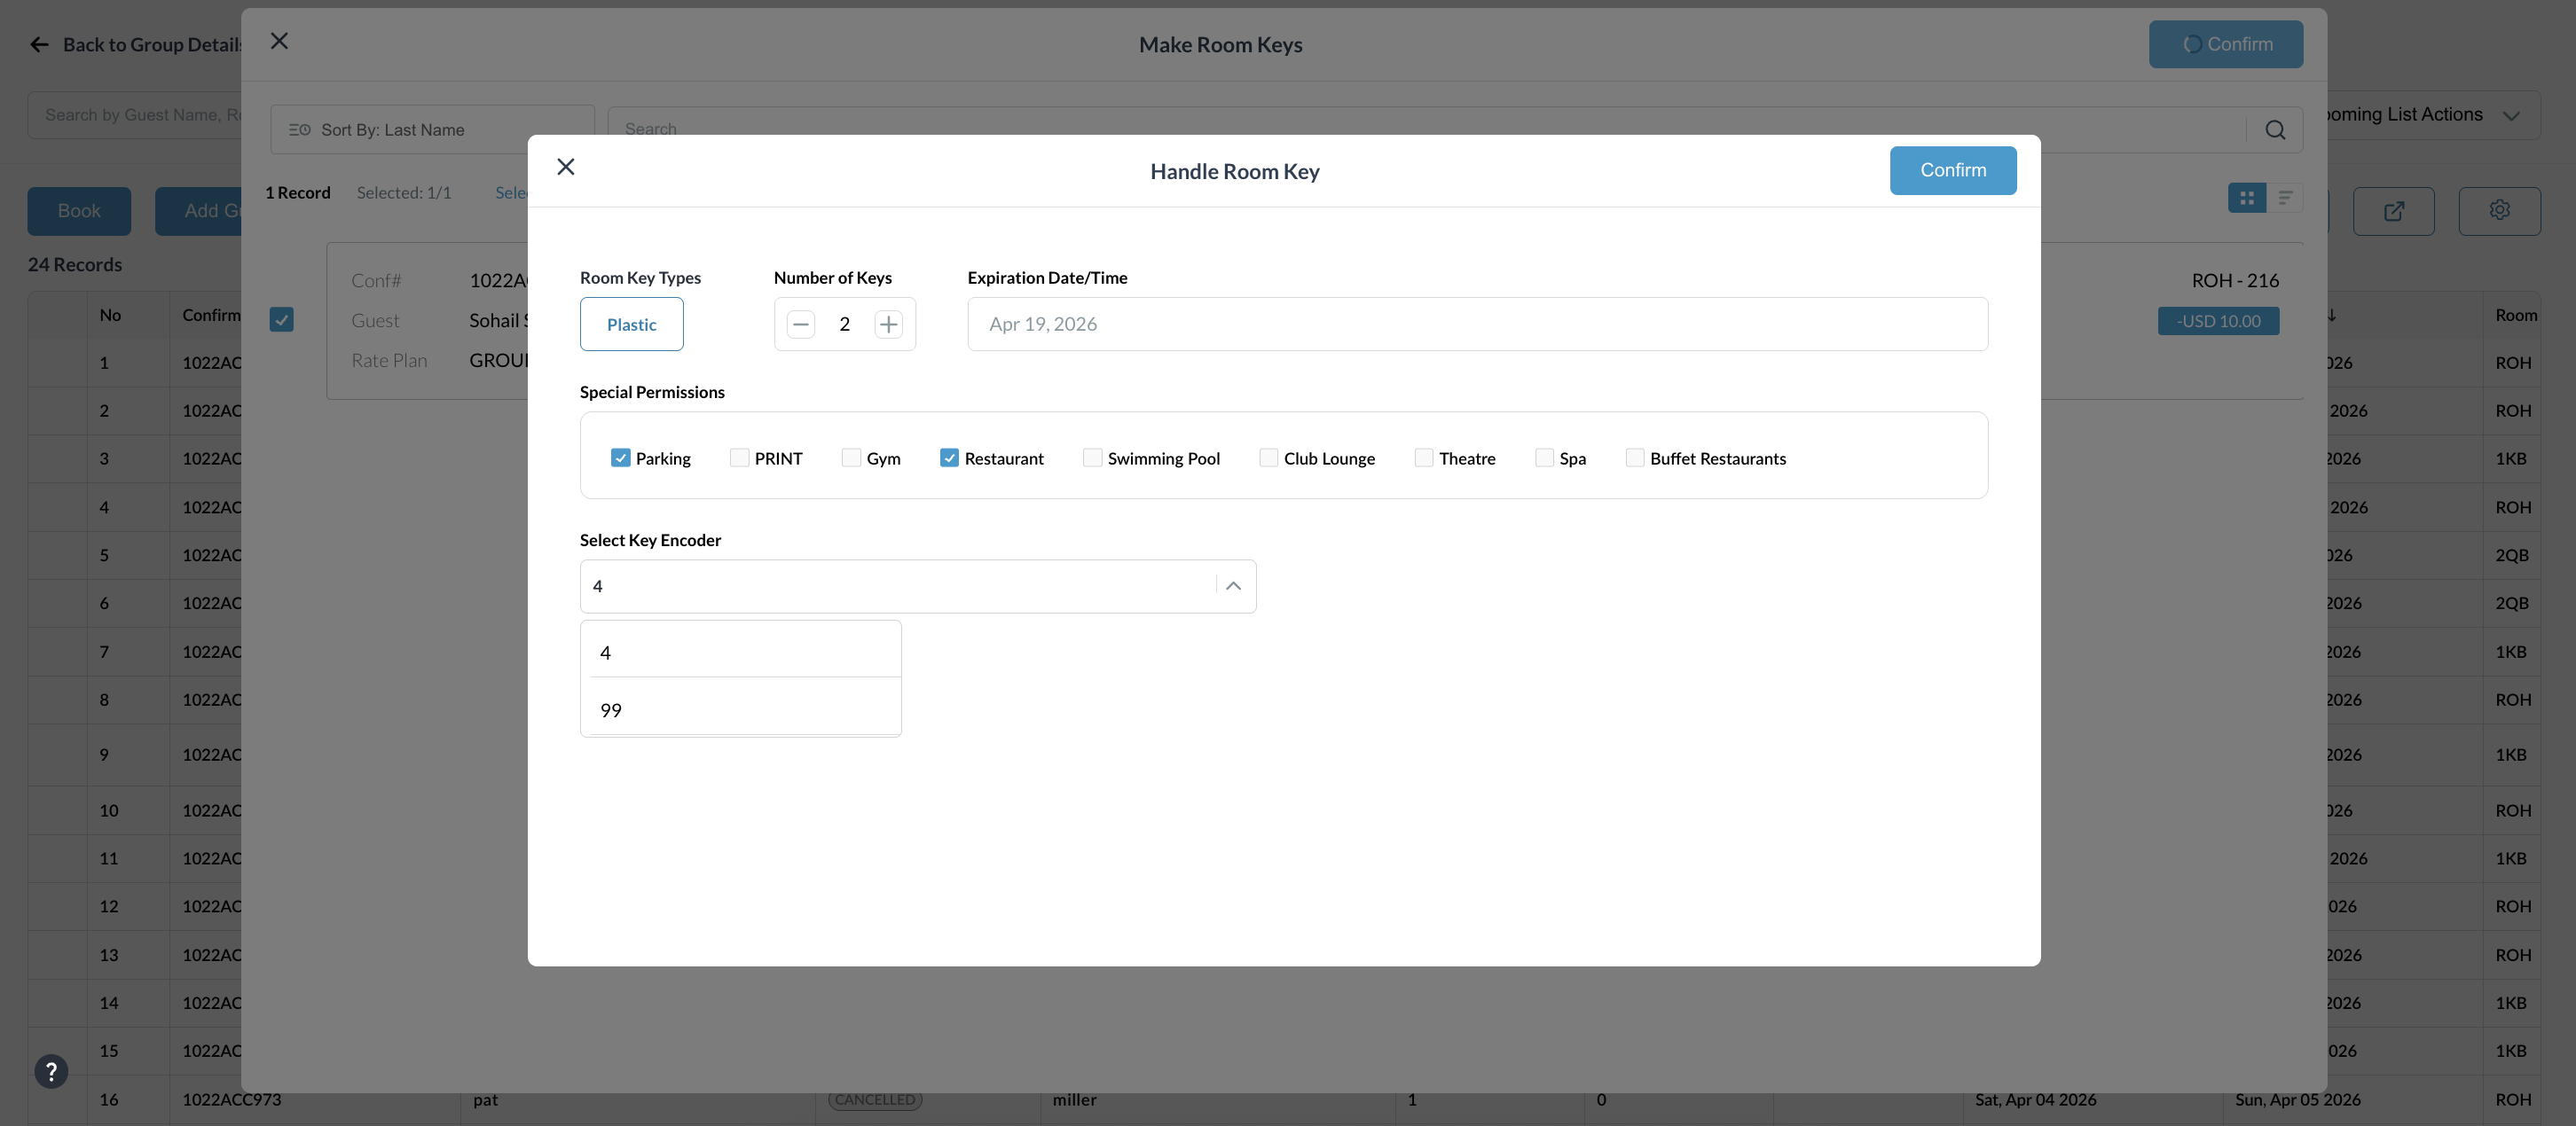Switch to list view icon
2576x1126 pixels.
(x=2285, y=198)
